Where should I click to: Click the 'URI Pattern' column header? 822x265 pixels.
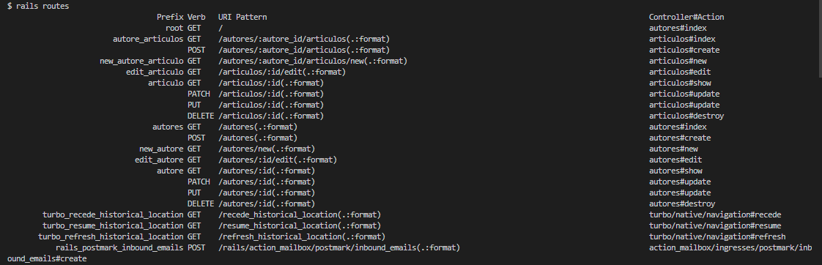[x=242, y=18]
